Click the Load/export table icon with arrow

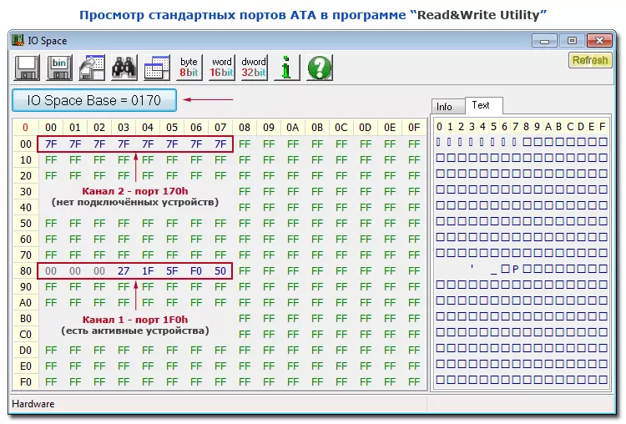click(92, 67)
